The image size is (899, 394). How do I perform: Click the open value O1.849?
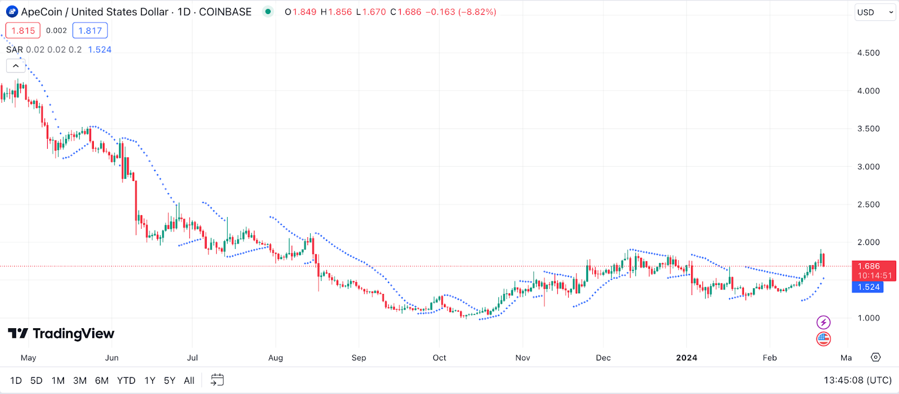(301, 12)
